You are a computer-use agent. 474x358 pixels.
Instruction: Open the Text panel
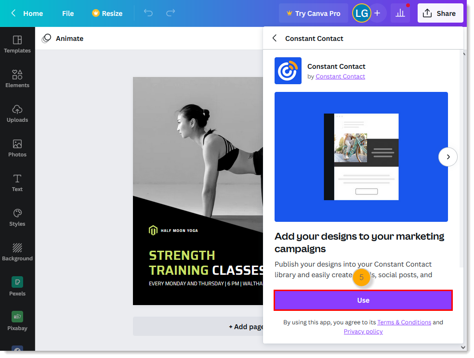tap(17, 182)
